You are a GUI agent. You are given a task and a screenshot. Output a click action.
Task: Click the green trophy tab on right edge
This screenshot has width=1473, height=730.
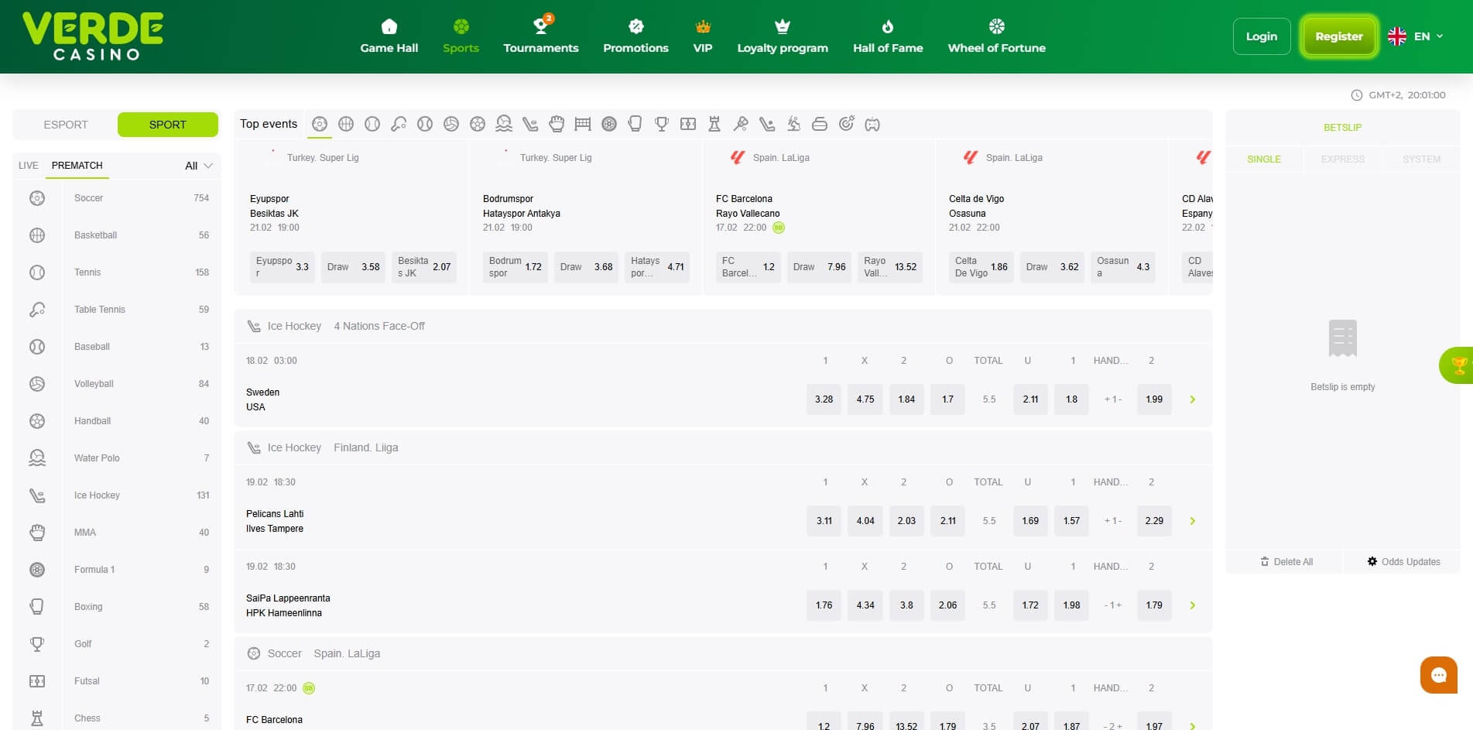point(1458,365)
